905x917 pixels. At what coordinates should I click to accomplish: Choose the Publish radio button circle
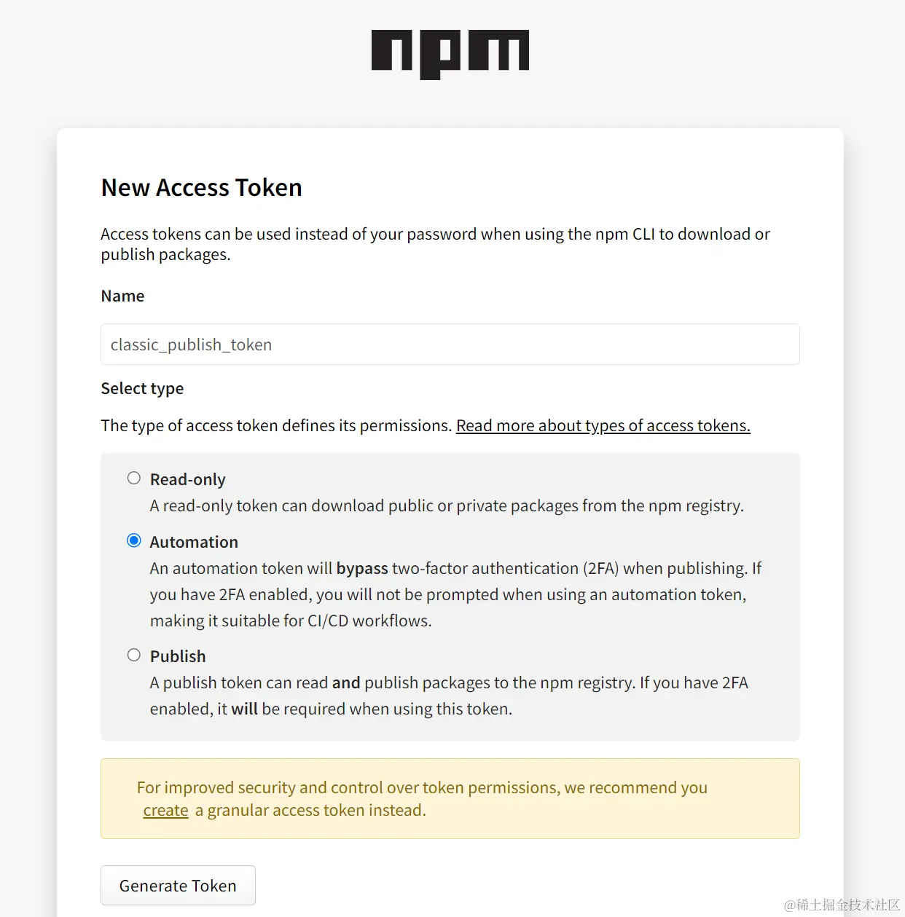point(134,655)
